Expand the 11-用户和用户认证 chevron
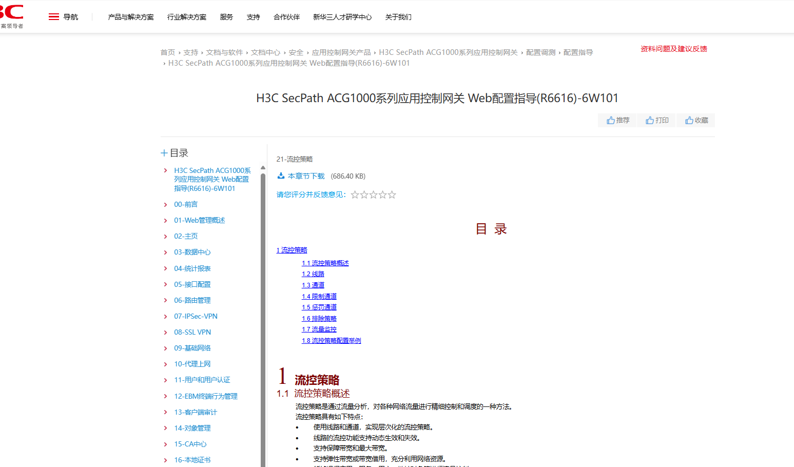Image resolution: width=794 pixels, height=467 pixels. coord(165,380)
